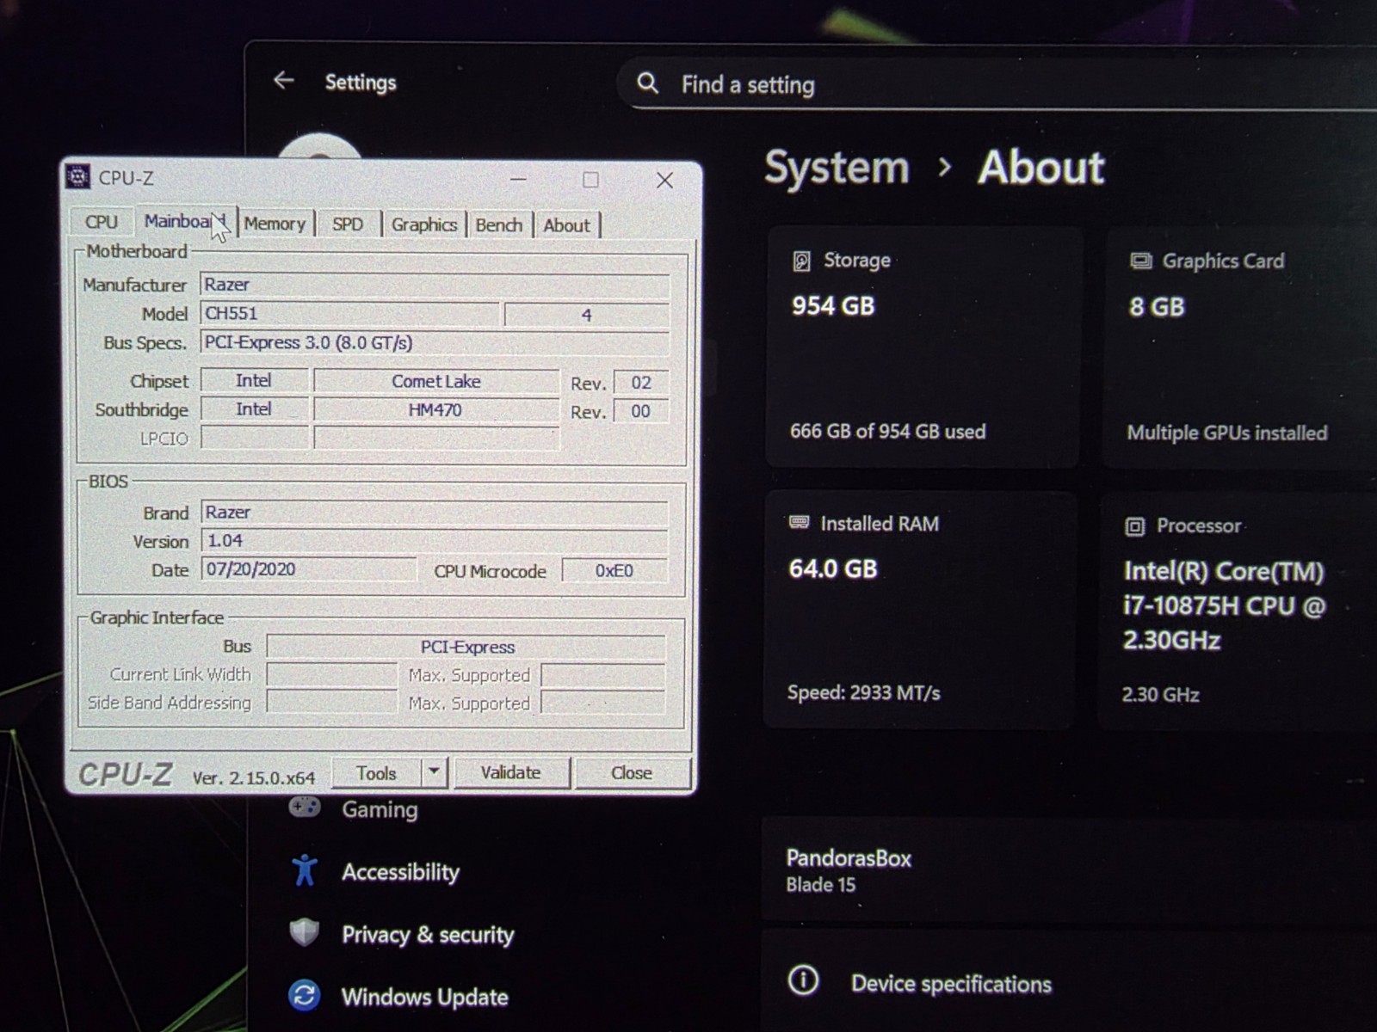Open Accessibility settings in the sidebar
Screen dimensions: 1377x1032
tap(400, 872)
